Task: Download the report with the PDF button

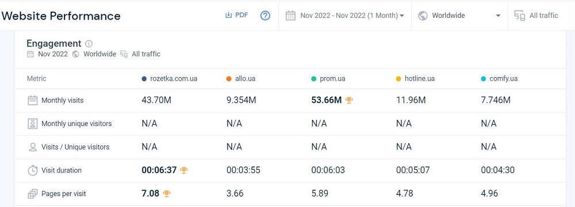Action: pyautogui.click(x=236, y=15)
